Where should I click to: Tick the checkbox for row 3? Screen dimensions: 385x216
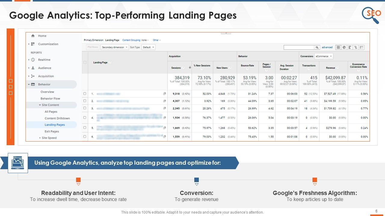(x=85, y=108)
